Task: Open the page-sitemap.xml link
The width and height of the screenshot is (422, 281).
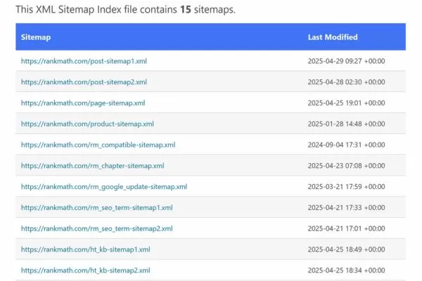Action: coord(83,103)
